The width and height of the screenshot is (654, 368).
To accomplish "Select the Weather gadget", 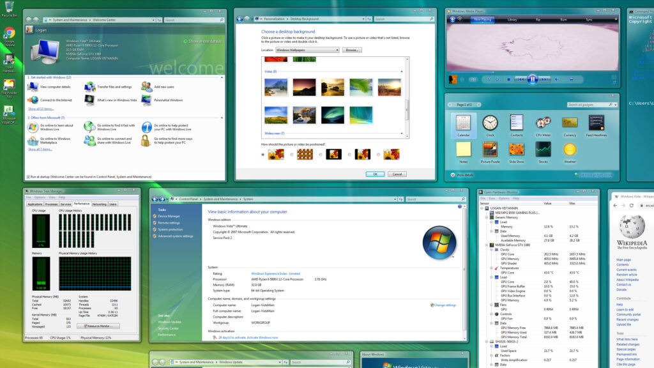I will point(570,152).
